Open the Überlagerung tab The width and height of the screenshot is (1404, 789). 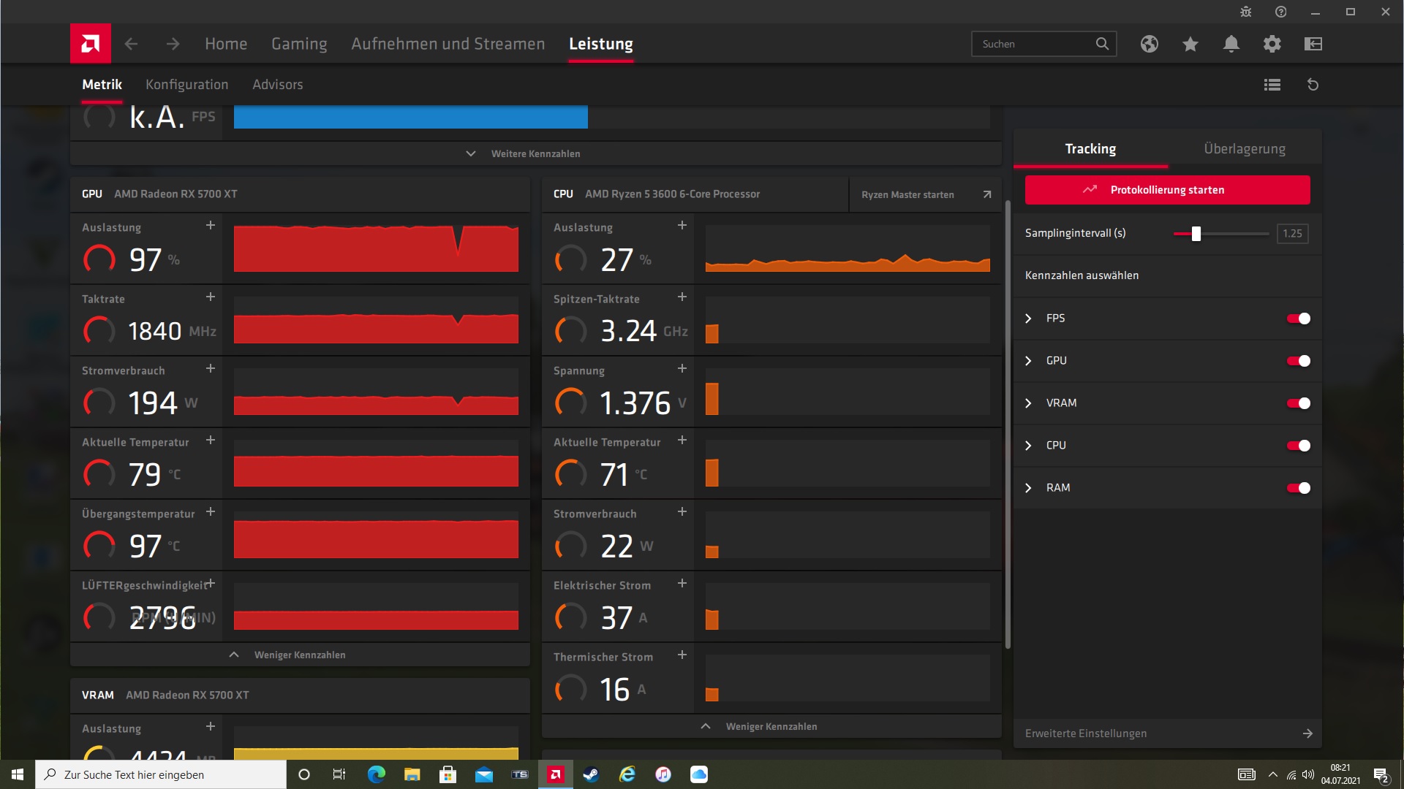pyautogui.click(x=1244, y=149)
